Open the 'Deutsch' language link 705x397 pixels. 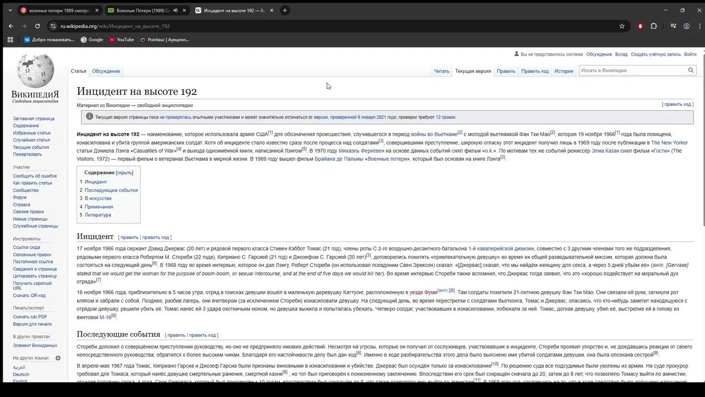(x=21, y=374)
